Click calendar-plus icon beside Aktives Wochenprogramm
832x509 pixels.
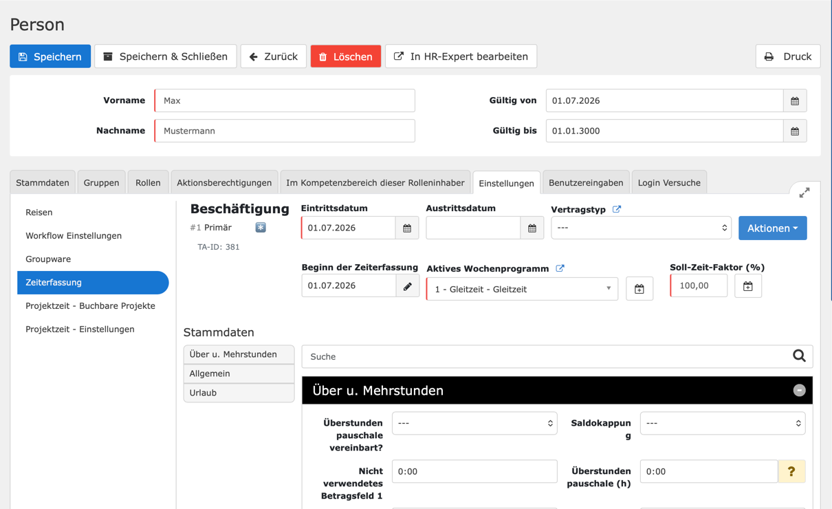coord(639,289)
